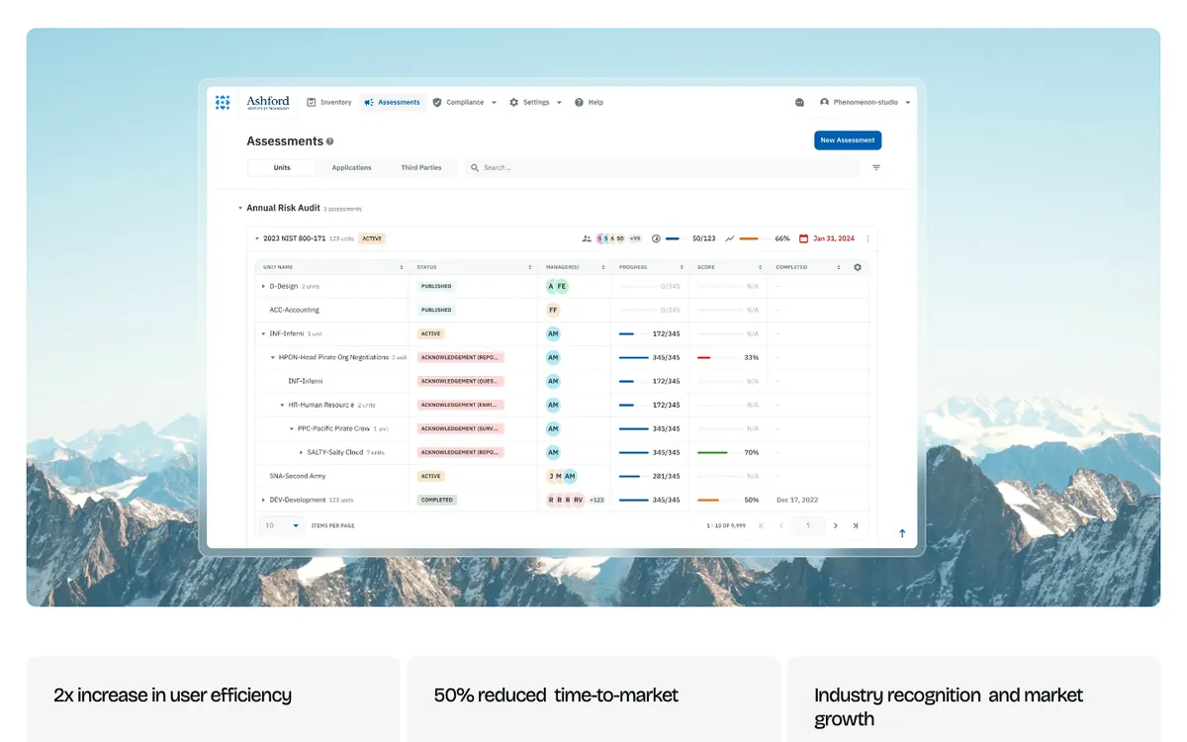
Task: Sort by the Status column arrows
Action: 531,267
